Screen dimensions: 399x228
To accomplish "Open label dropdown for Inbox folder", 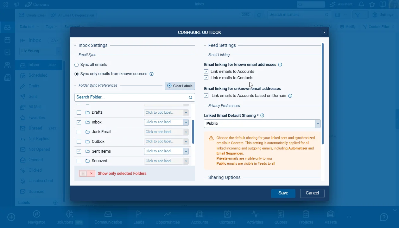I will [x=186, y=122].
